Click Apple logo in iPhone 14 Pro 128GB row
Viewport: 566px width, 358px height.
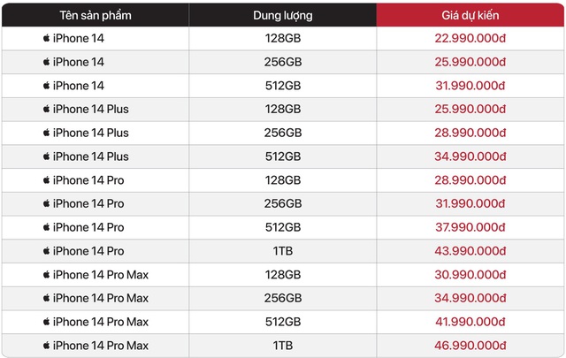(46, 180)
